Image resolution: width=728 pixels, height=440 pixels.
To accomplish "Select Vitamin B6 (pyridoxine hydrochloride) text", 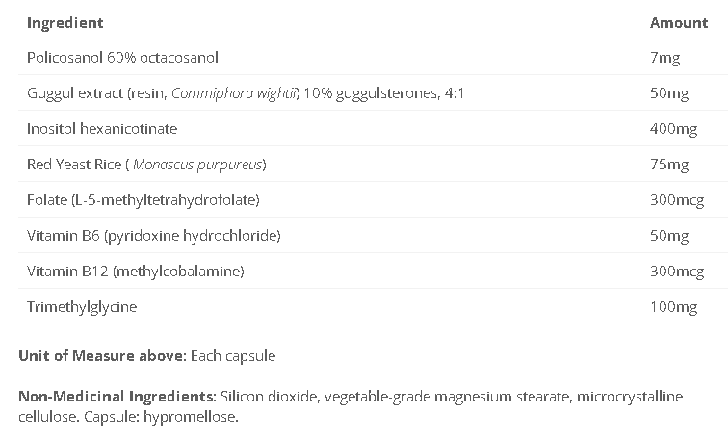I will click(x=154, y=236).
